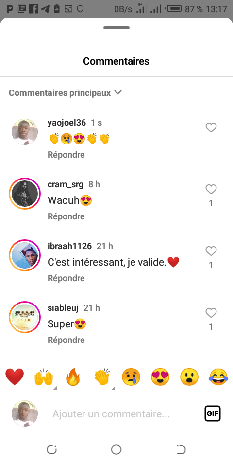Insert the red heart quick emoji

click(x=15, y=377)
